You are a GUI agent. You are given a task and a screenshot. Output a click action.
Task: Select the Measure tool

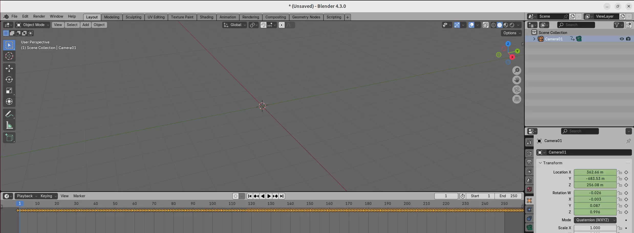pyautogui.click(x=9, y=125)
